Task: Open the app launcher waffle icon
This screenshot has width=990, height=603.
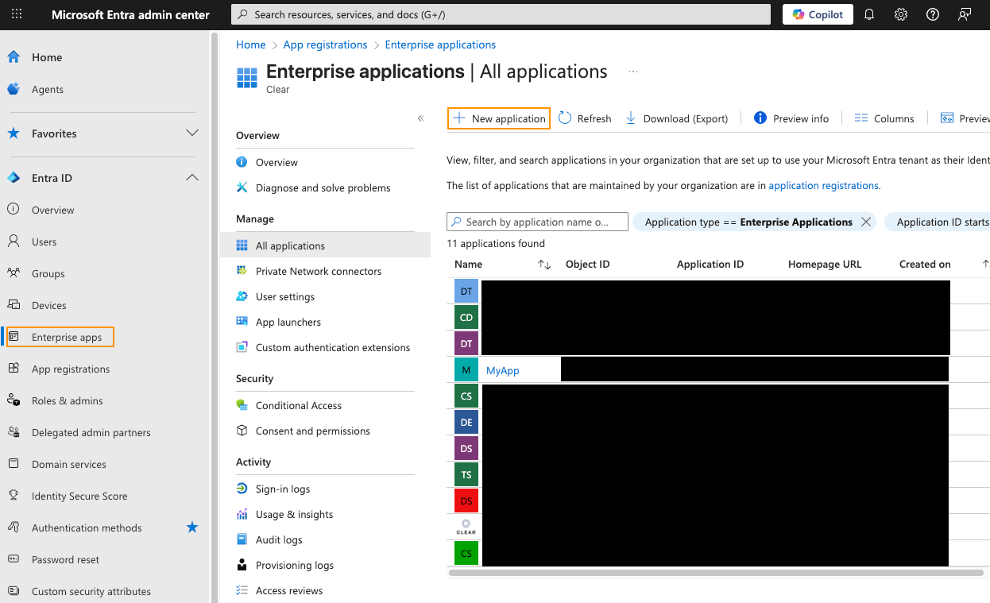Action: point(17,14)
